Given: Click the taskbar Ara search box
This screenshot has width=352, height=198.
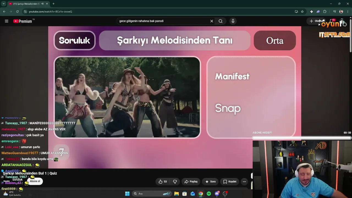Looking at the screenshot, I should (x=152, y=194).
